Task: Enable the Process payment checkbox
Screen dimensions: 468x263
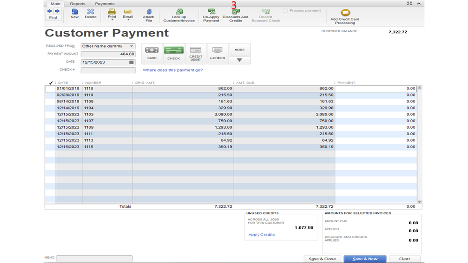Action: coord(286,11)
